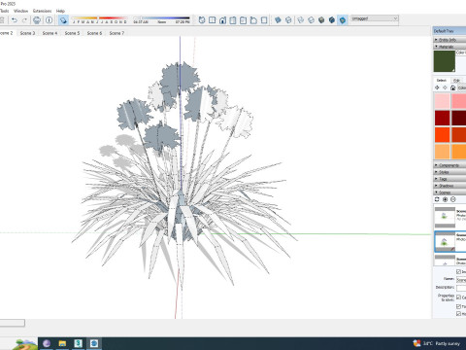The height and width of the screenshot is (350, 466).
Task: Switch to Wireframe face style
Action: pyautogui.click(x=301, y=20)
